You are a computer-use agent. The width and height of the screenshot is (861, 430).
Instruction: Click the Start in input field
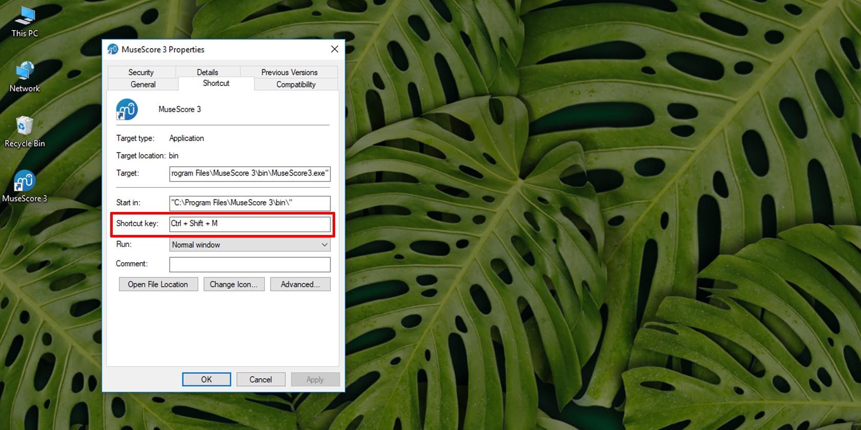point(250,203)
